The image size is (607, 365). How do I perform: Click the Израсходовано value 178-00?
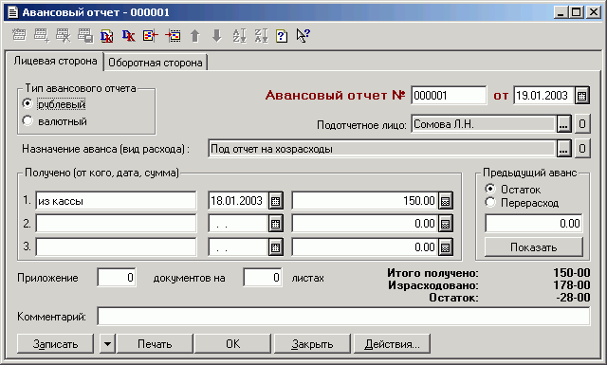(x=571, y=285)
